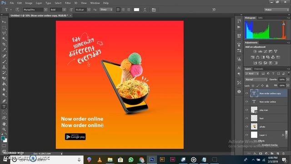The height and width of the screenshot is (164, 291).
Task: Select the Move tool
Action: (x=4, y=22)
